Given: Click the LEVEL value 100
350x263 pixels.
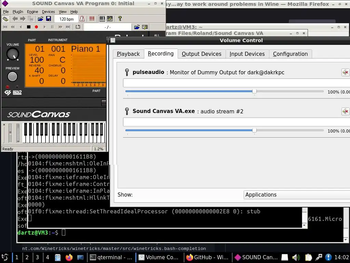Looking at the screenshot, I should pos(37,60).
